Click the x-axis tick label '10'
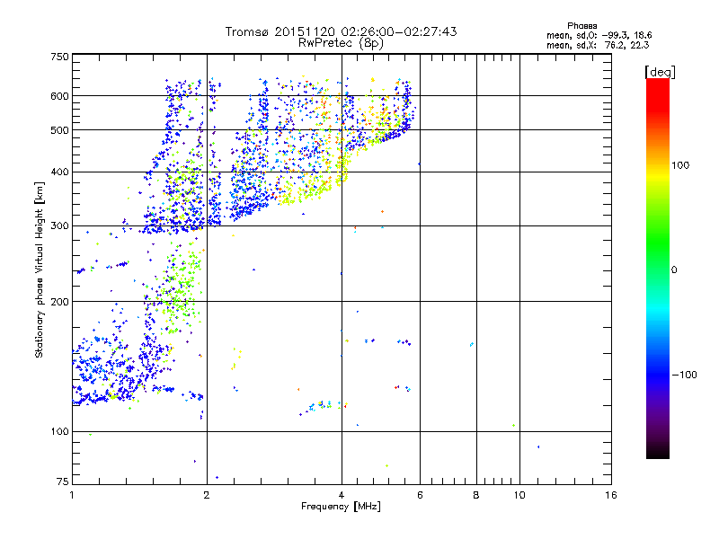This screenshot has height=539, width=719. (x=519, y=495)
